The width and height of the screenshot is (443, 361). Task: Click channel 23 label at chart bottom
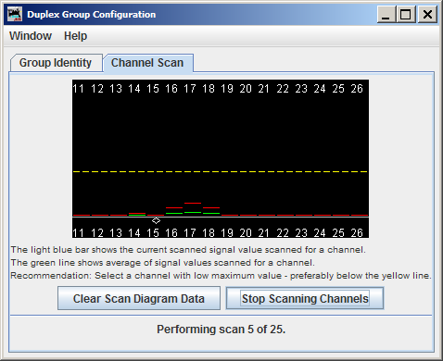point(301,232)
